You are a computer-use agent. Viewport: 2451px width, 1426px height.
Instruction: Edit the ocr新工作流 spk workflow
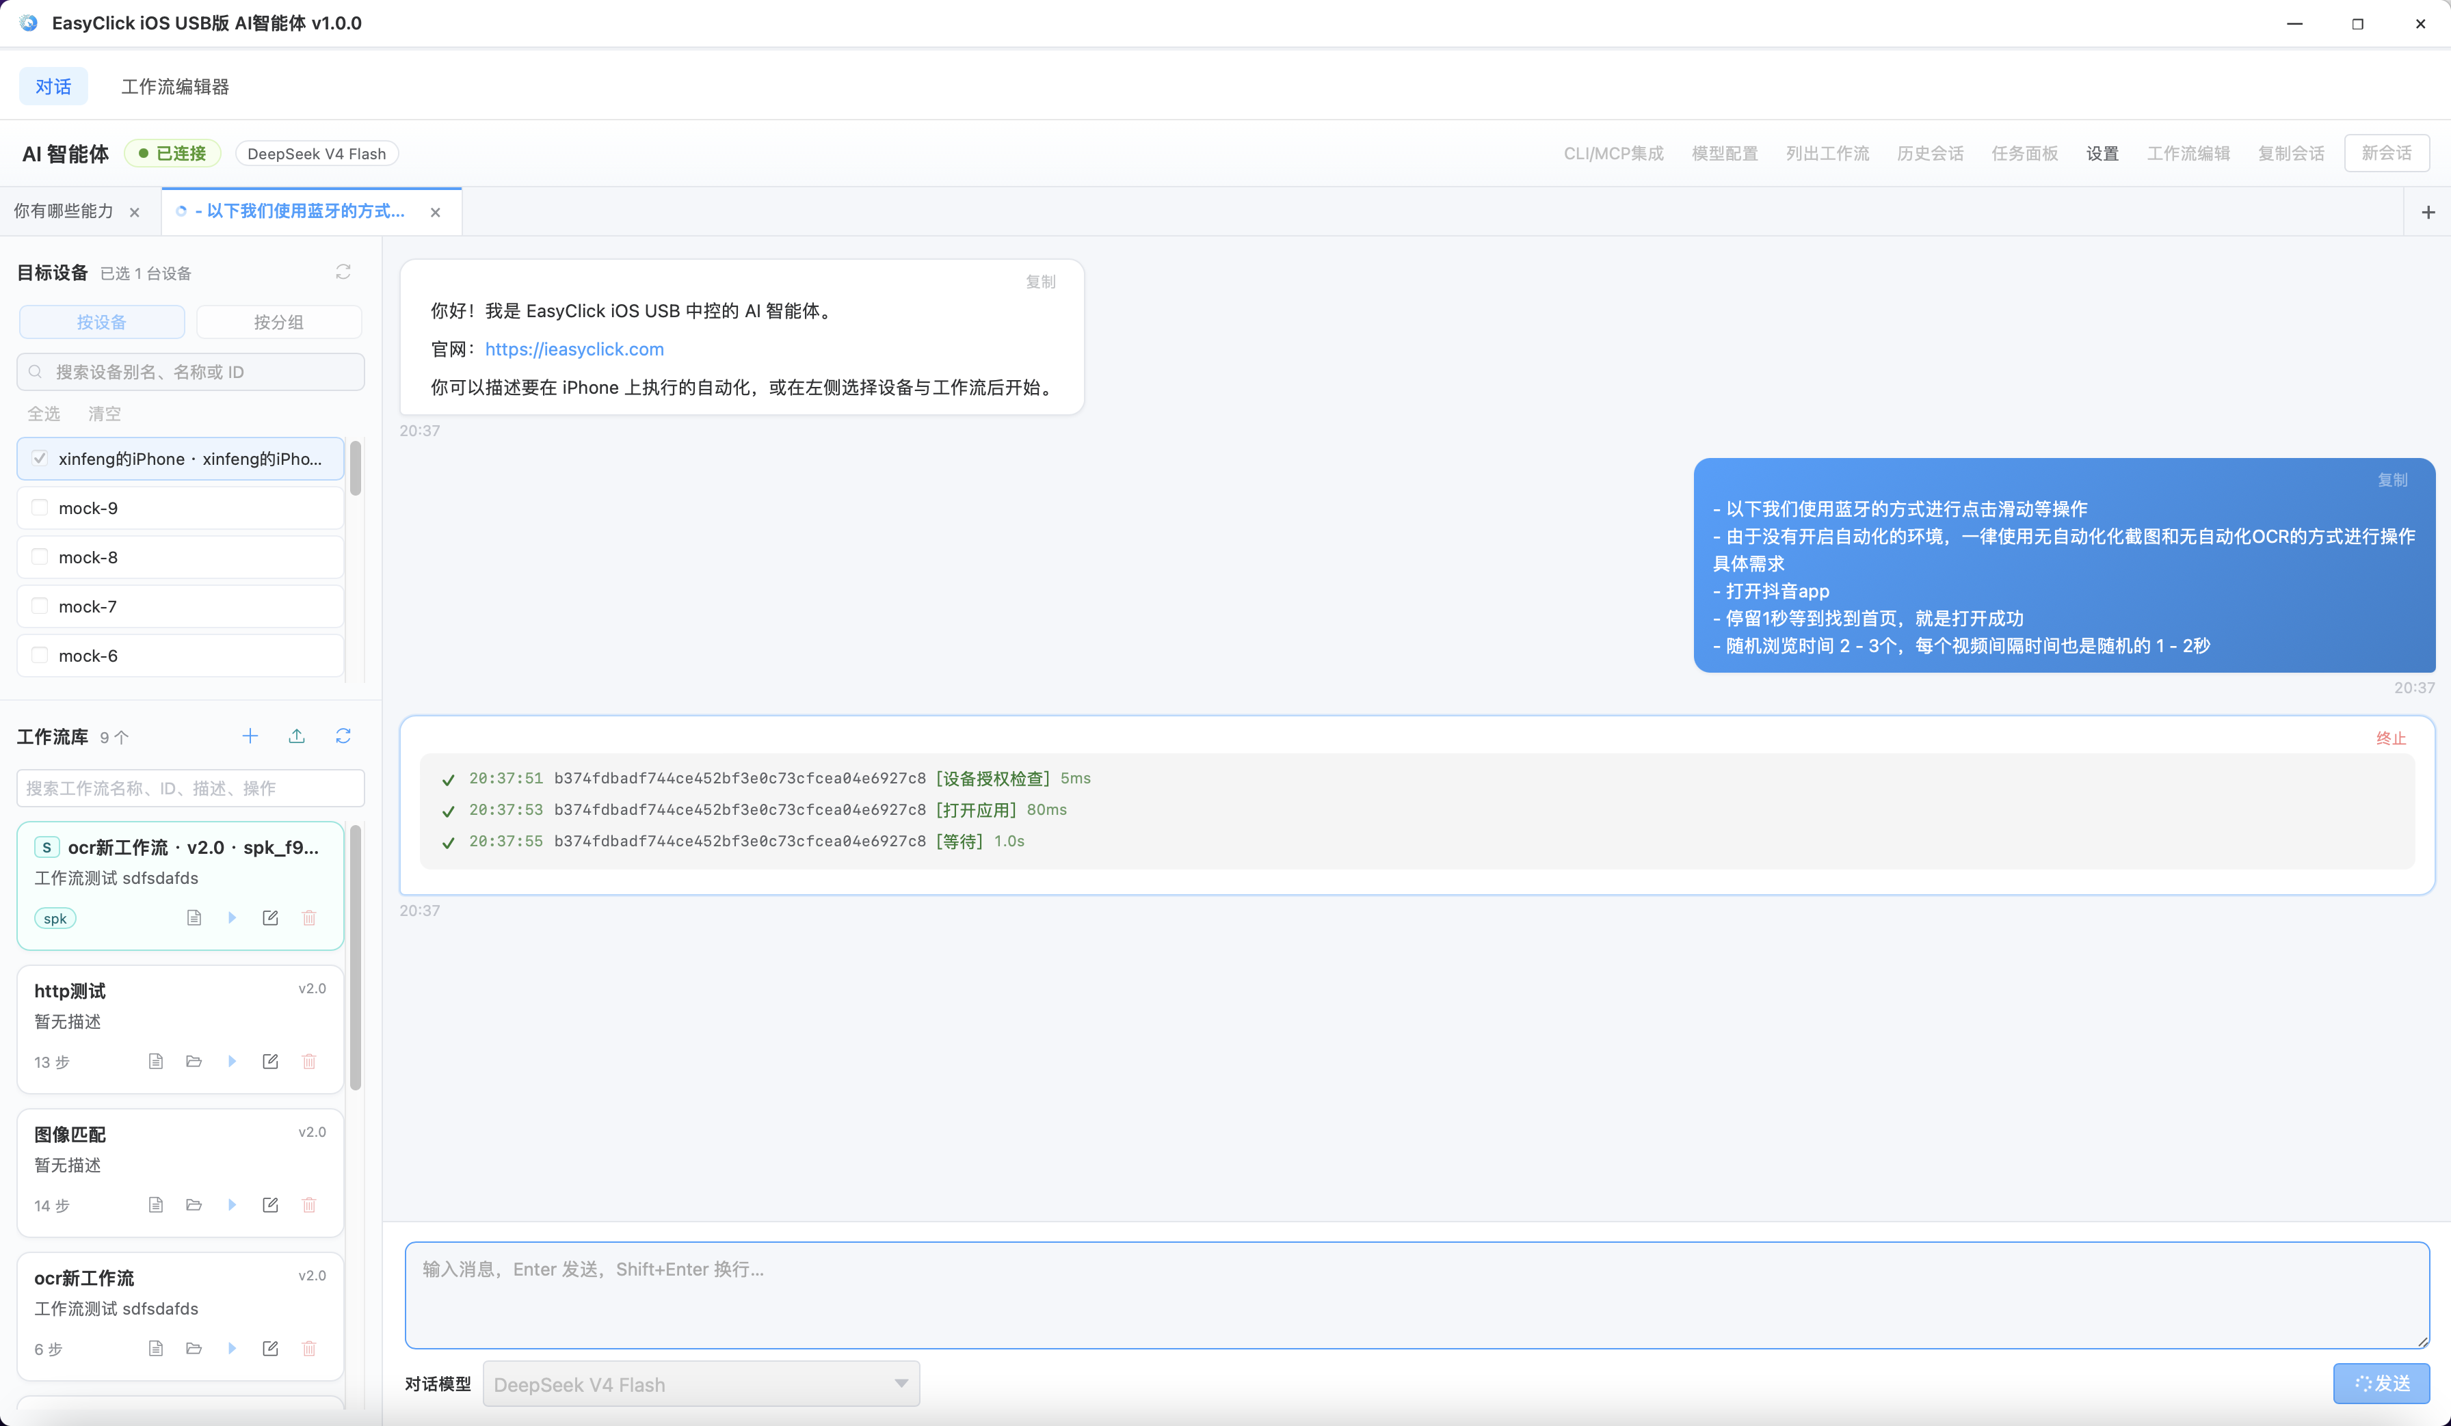(x=270, y=917)
